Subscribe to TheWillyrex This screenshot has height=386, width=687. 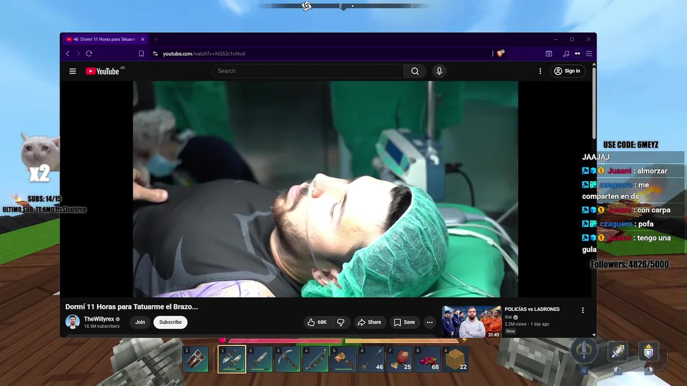(170, 322)
